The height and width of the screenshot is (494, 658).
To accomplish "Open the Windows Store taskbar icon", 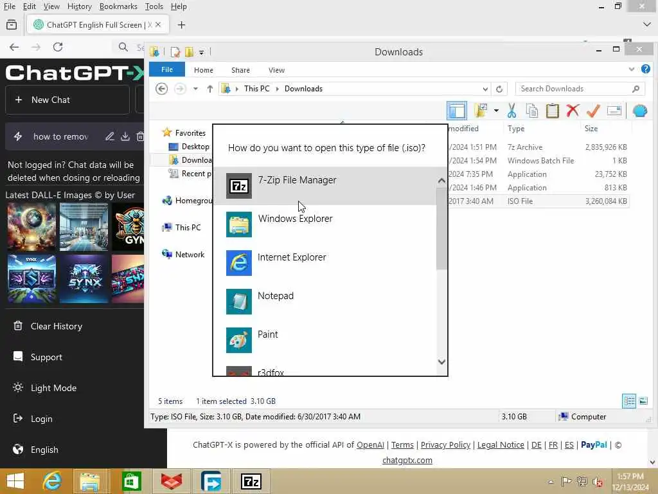I will tap(131, 481).
